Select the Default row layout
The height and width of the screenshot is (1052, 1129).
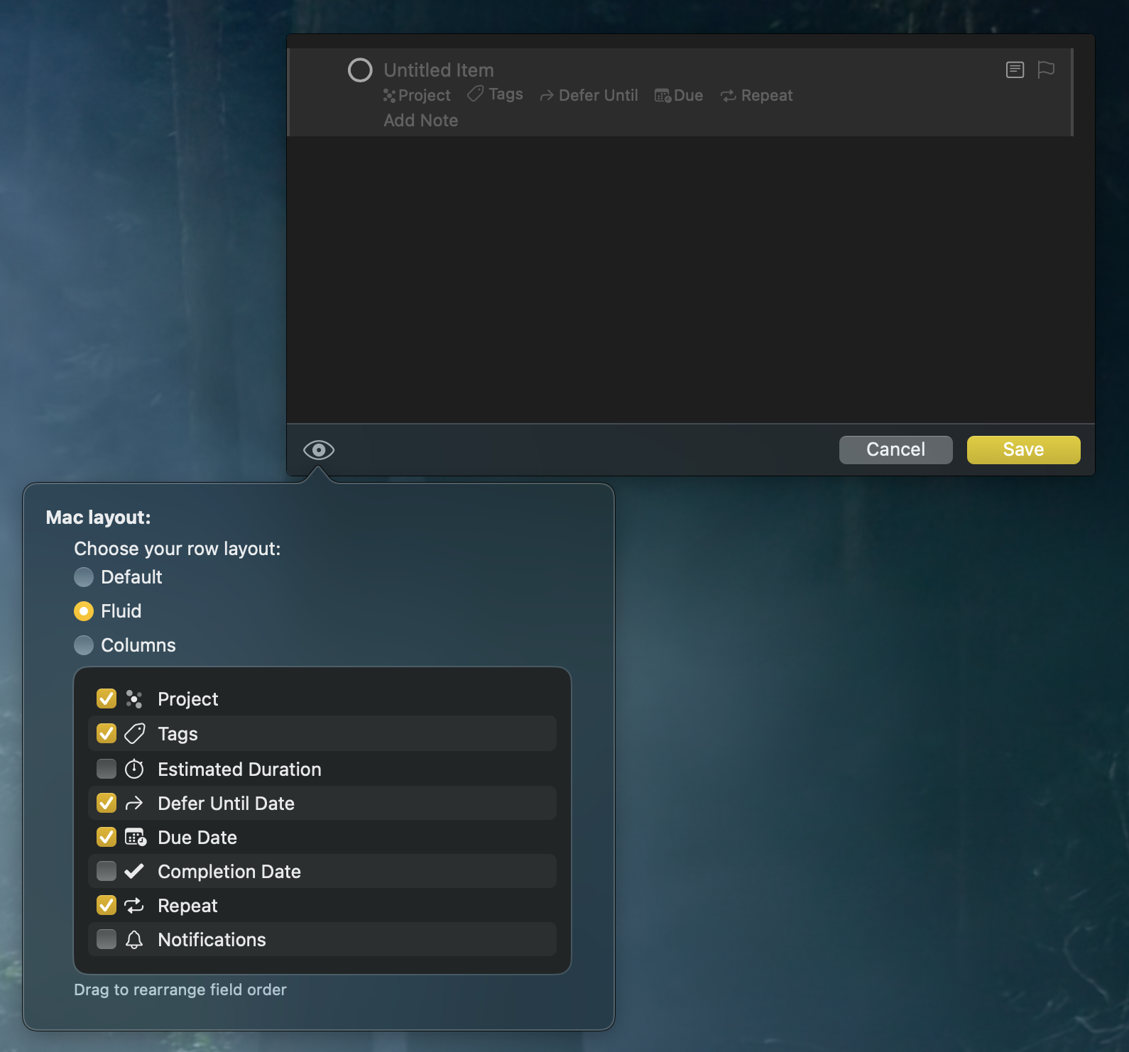(x=84, y=577)
